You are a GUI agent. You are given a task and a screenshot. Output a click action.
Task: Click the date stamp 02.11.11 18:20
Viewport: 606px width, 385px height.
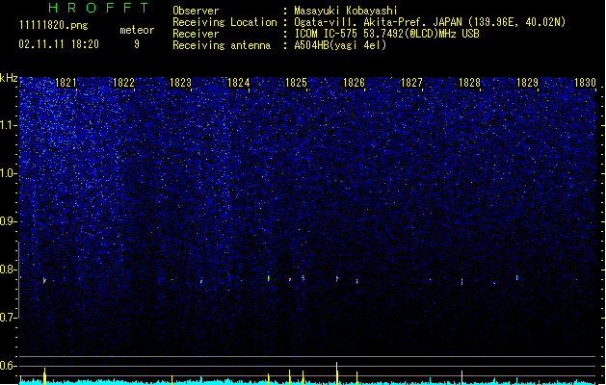(59, 44)
